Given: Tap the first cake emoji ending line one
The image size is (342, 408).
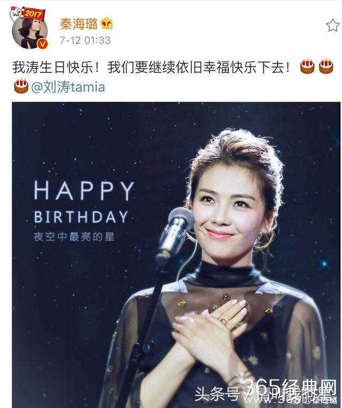Looking at the screenshot, I should pyautogui.click(x=307, y=66).
